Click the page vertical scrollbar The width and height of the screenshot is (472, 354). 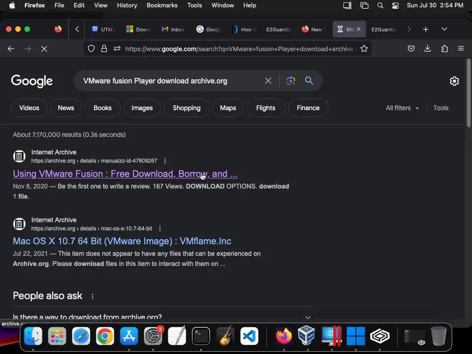pyautogui.click(x=468, y=93)
